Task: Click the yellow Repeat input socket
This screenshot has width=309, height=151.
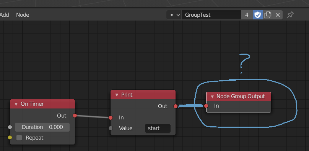Action: click(10, 138)
